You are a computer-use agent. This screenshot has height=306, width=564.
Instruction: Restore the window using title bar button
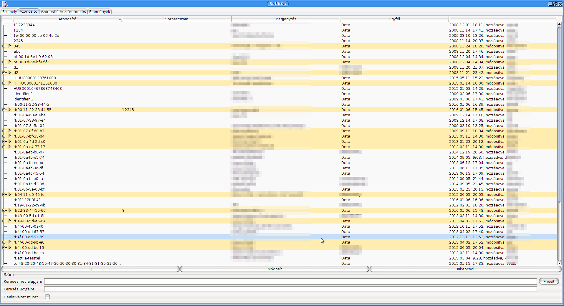click(555, 4)
